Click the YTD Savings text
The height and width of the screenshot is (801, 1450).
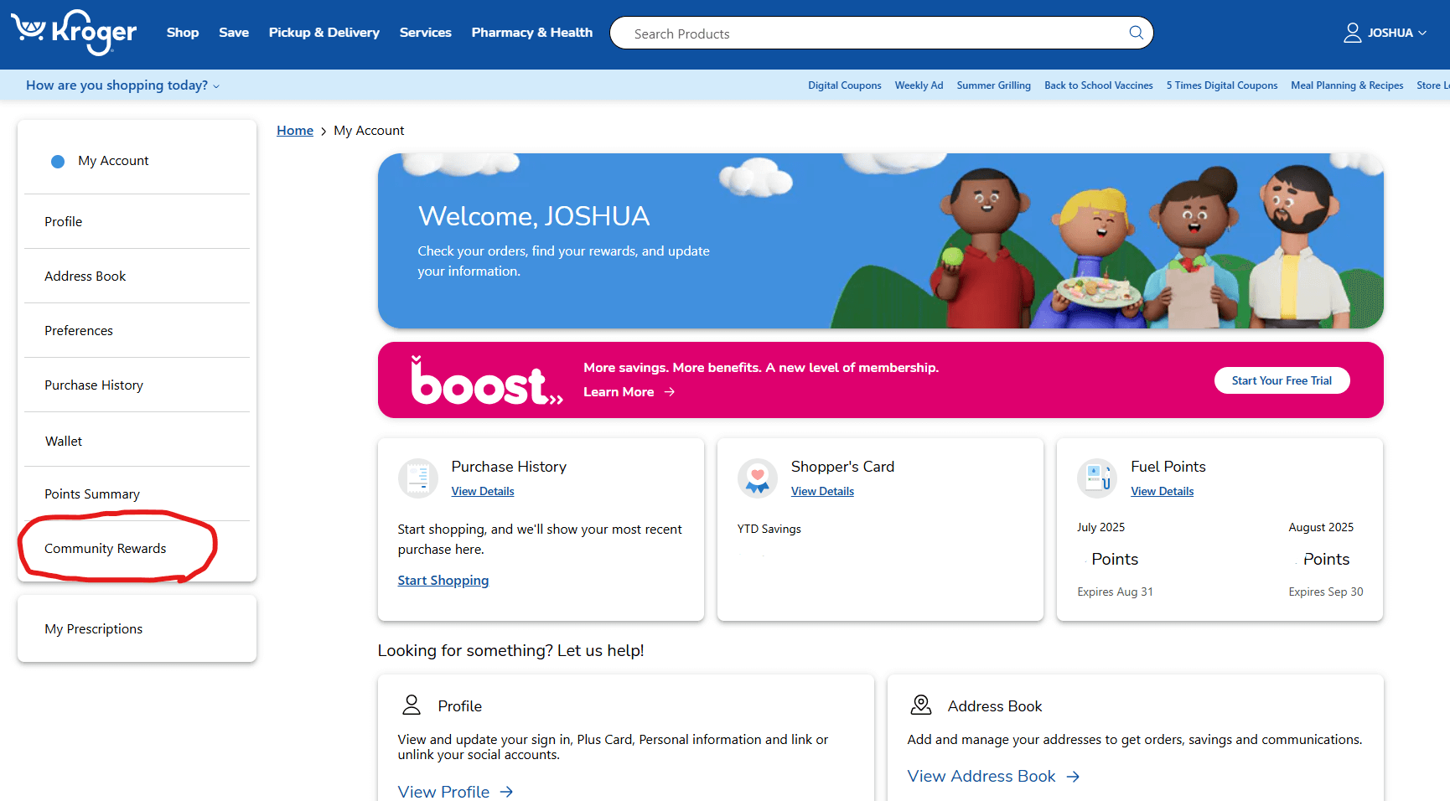769,529
